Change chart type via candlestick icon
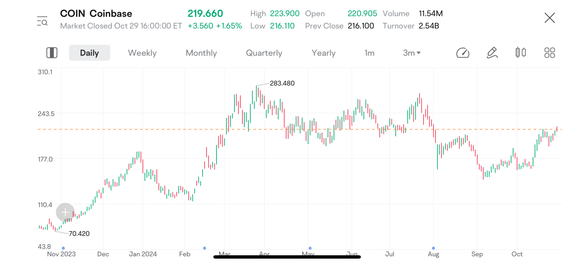Screen dimensions: 574x264 (x=521, y=52)
